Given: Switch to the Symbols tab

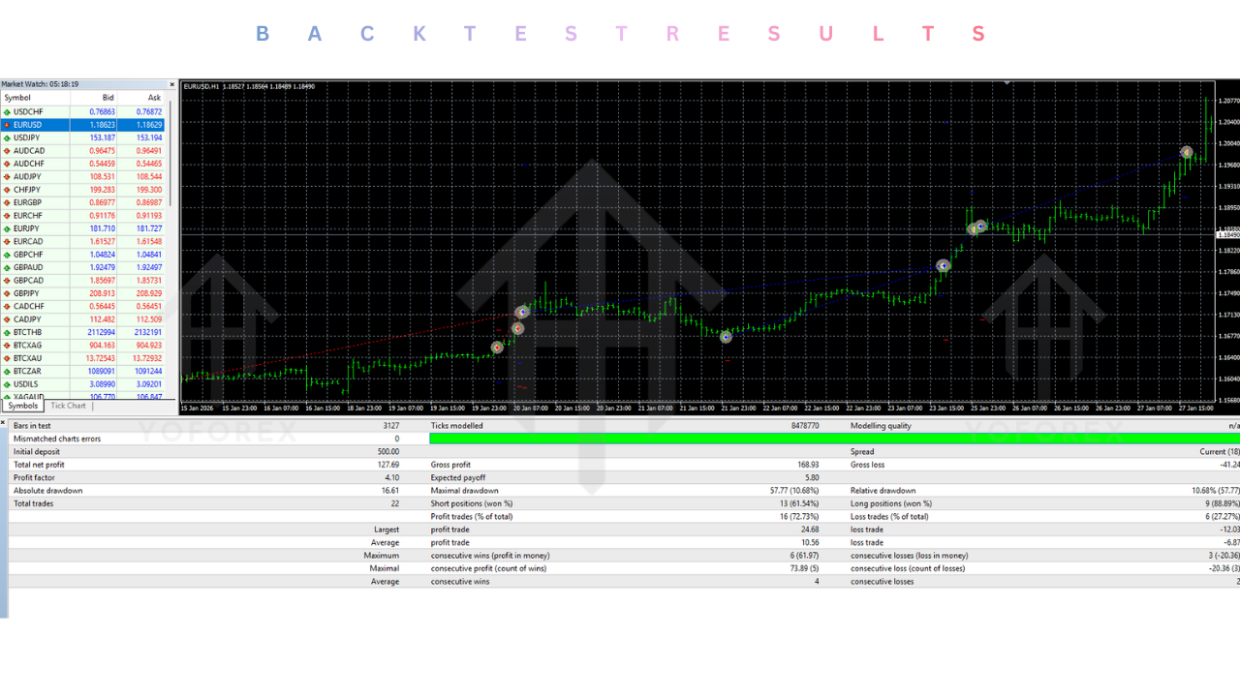Looking at the screenshot, I should tap(21, 405).
